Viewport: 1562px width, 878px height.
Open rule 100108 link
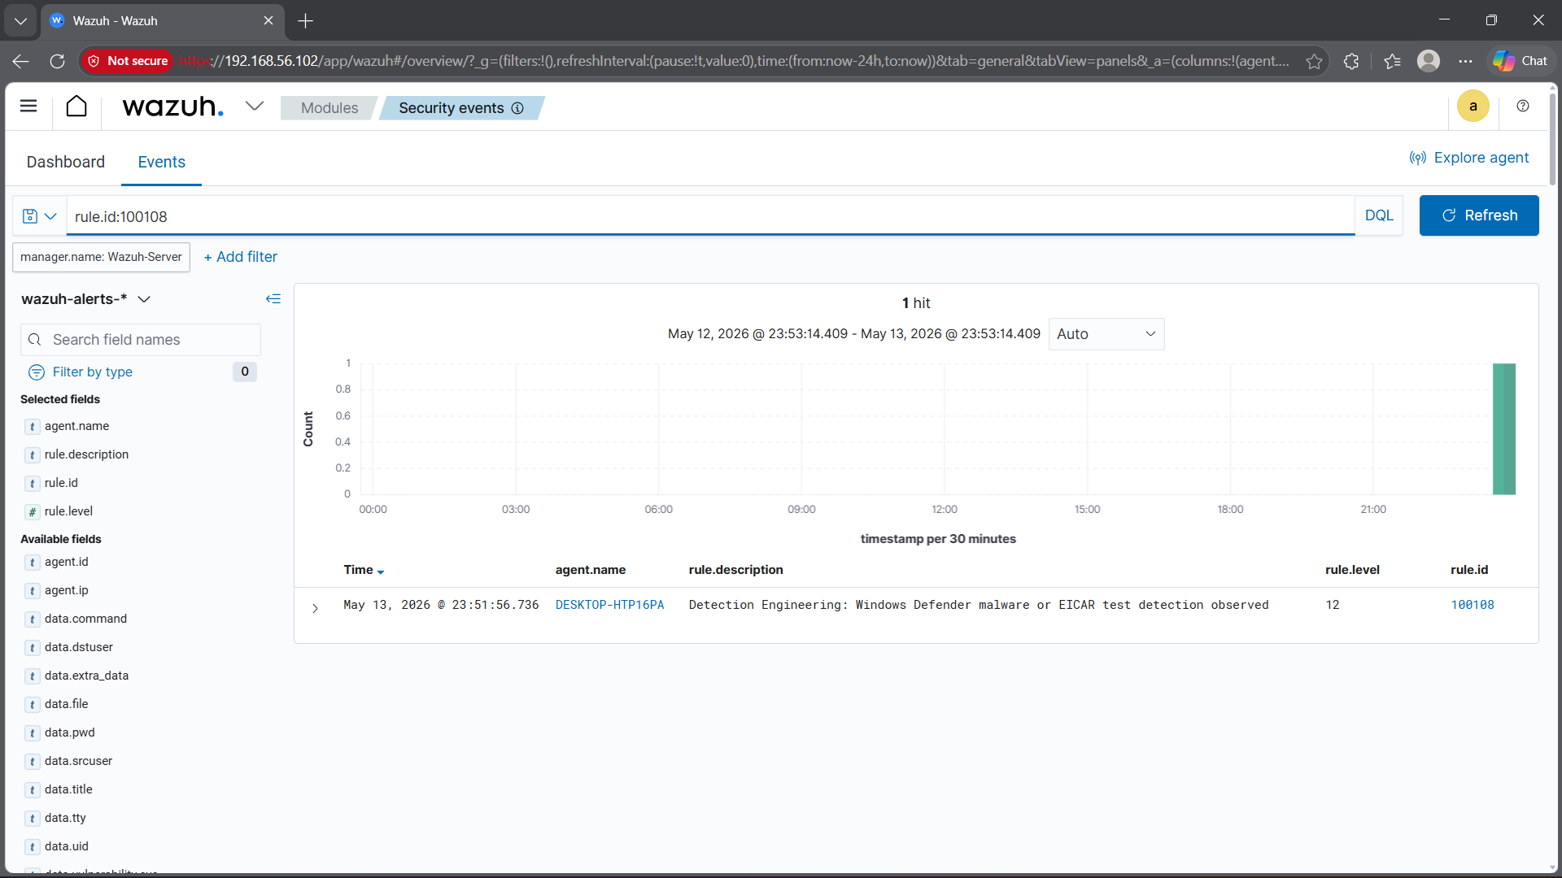[x=1473, y=605]
